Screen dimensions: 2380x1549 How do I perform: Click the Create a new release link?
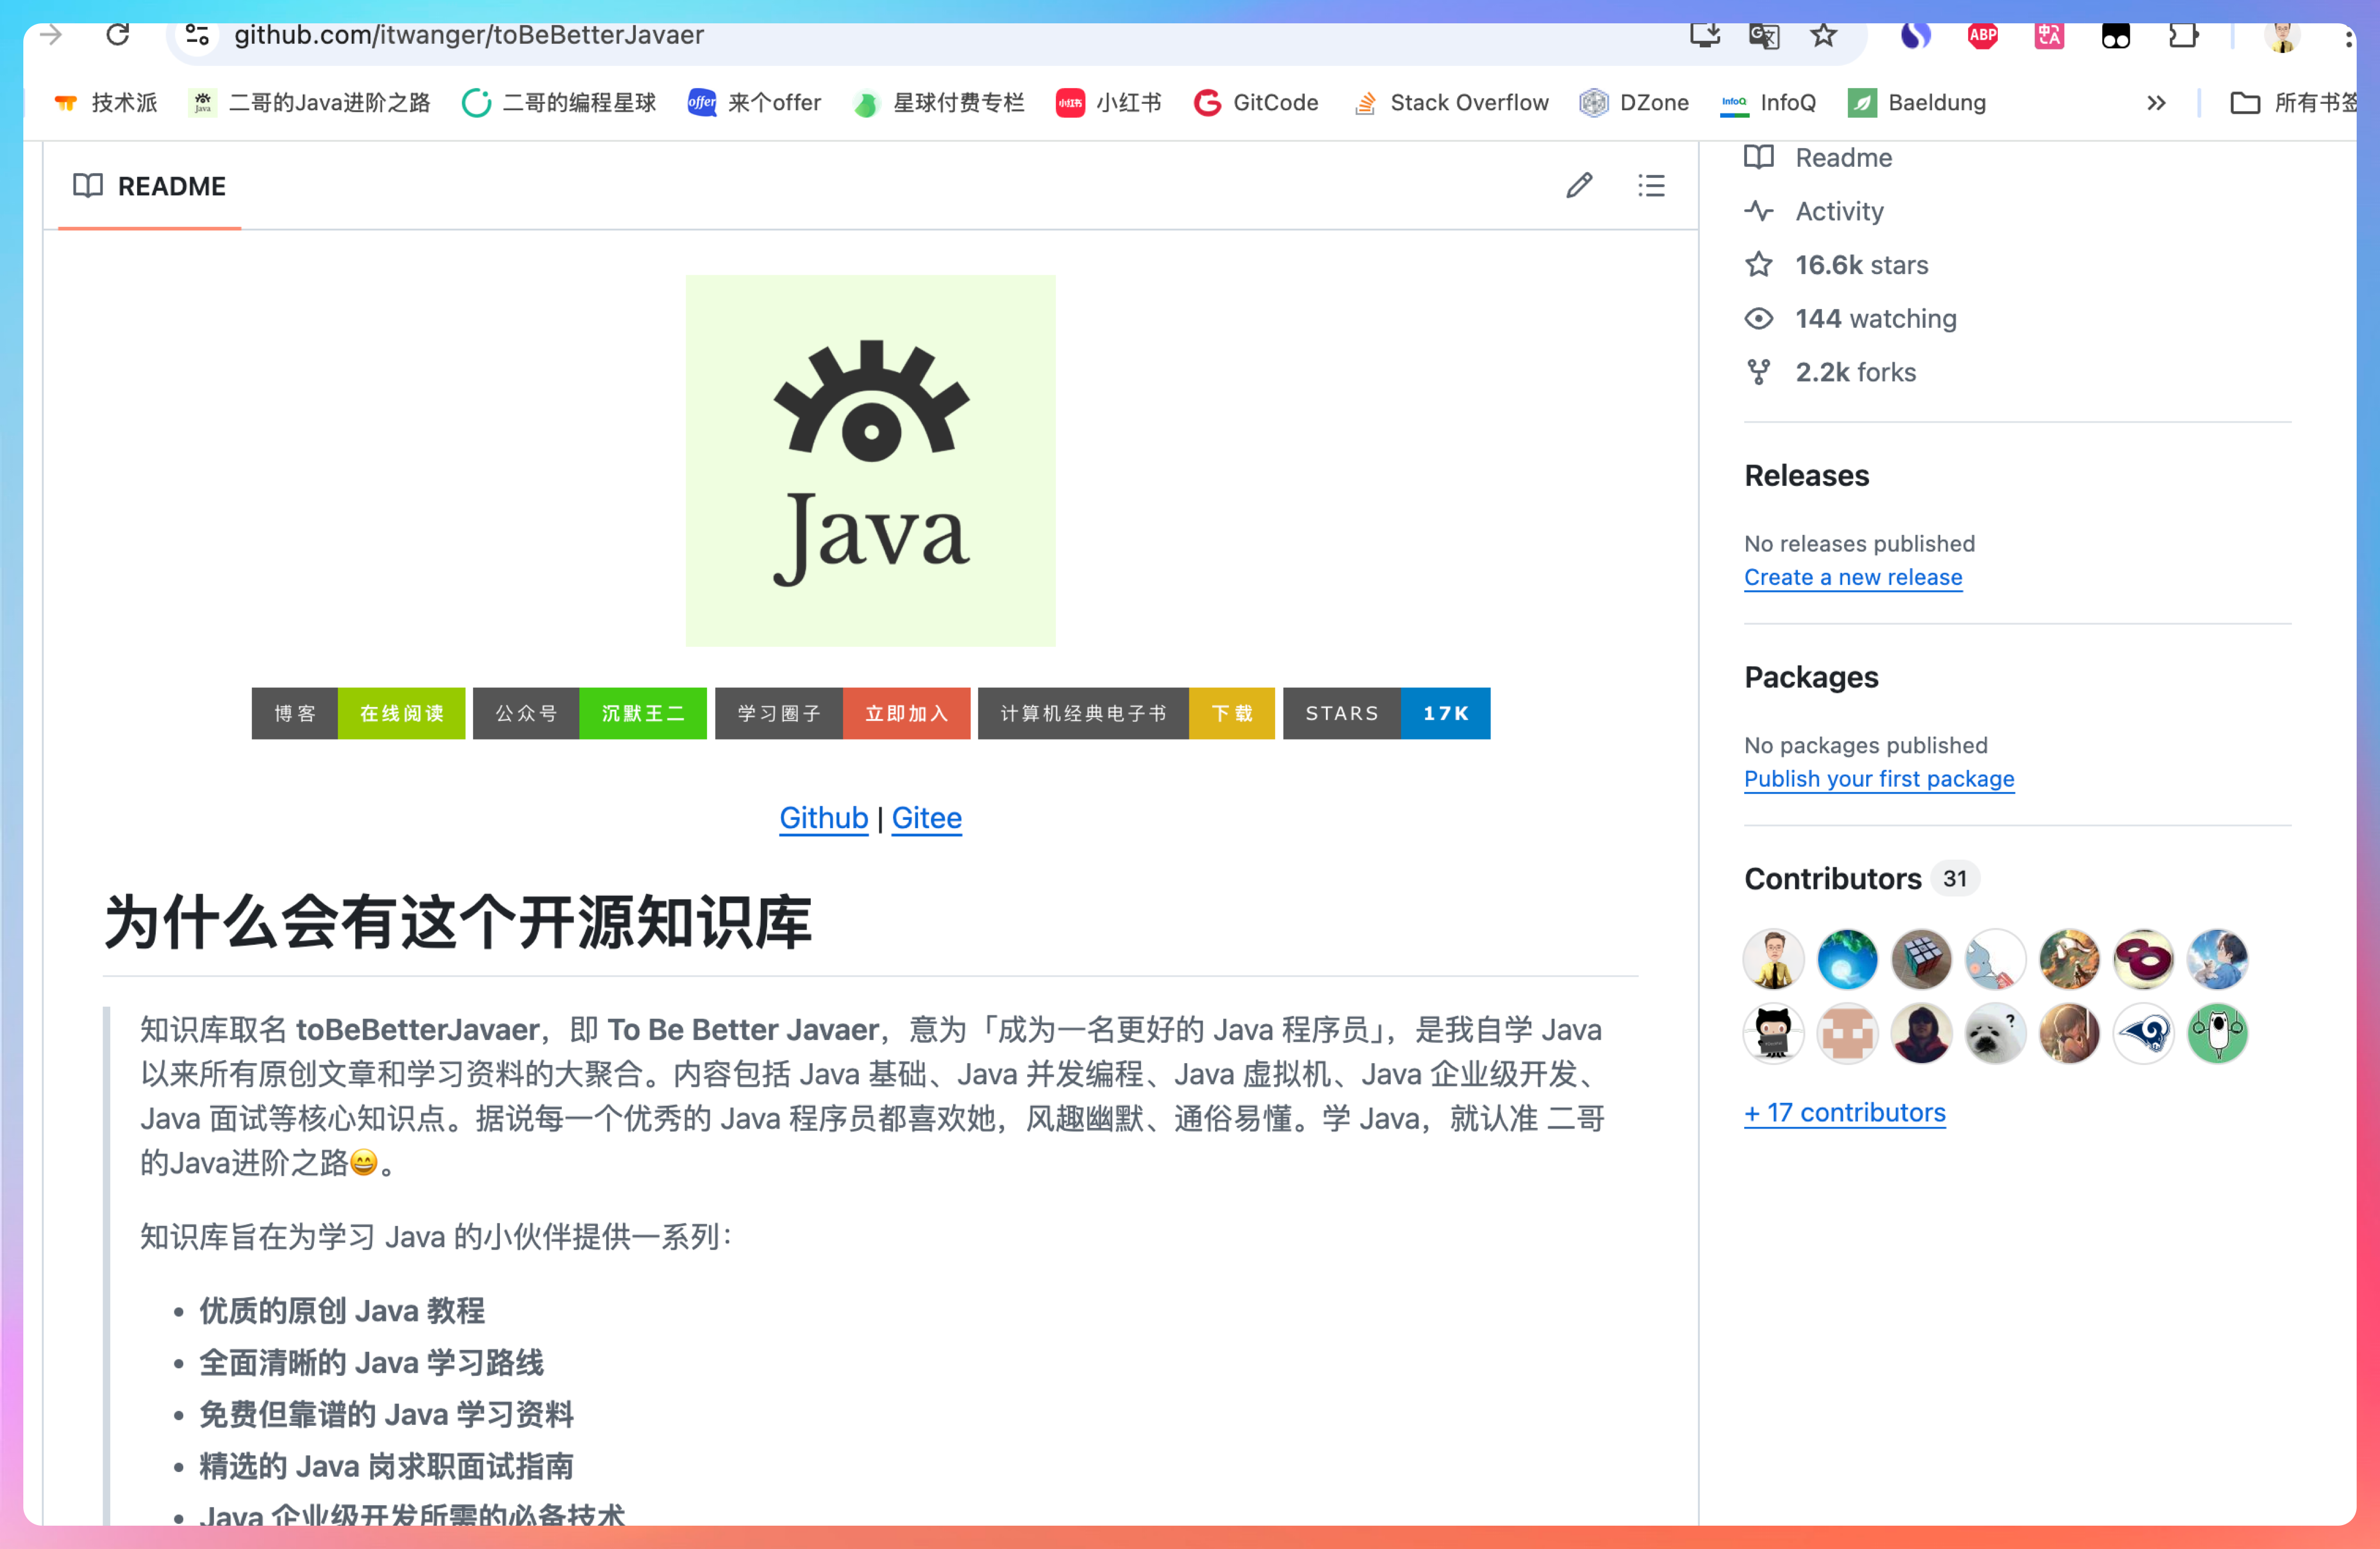1852,577
